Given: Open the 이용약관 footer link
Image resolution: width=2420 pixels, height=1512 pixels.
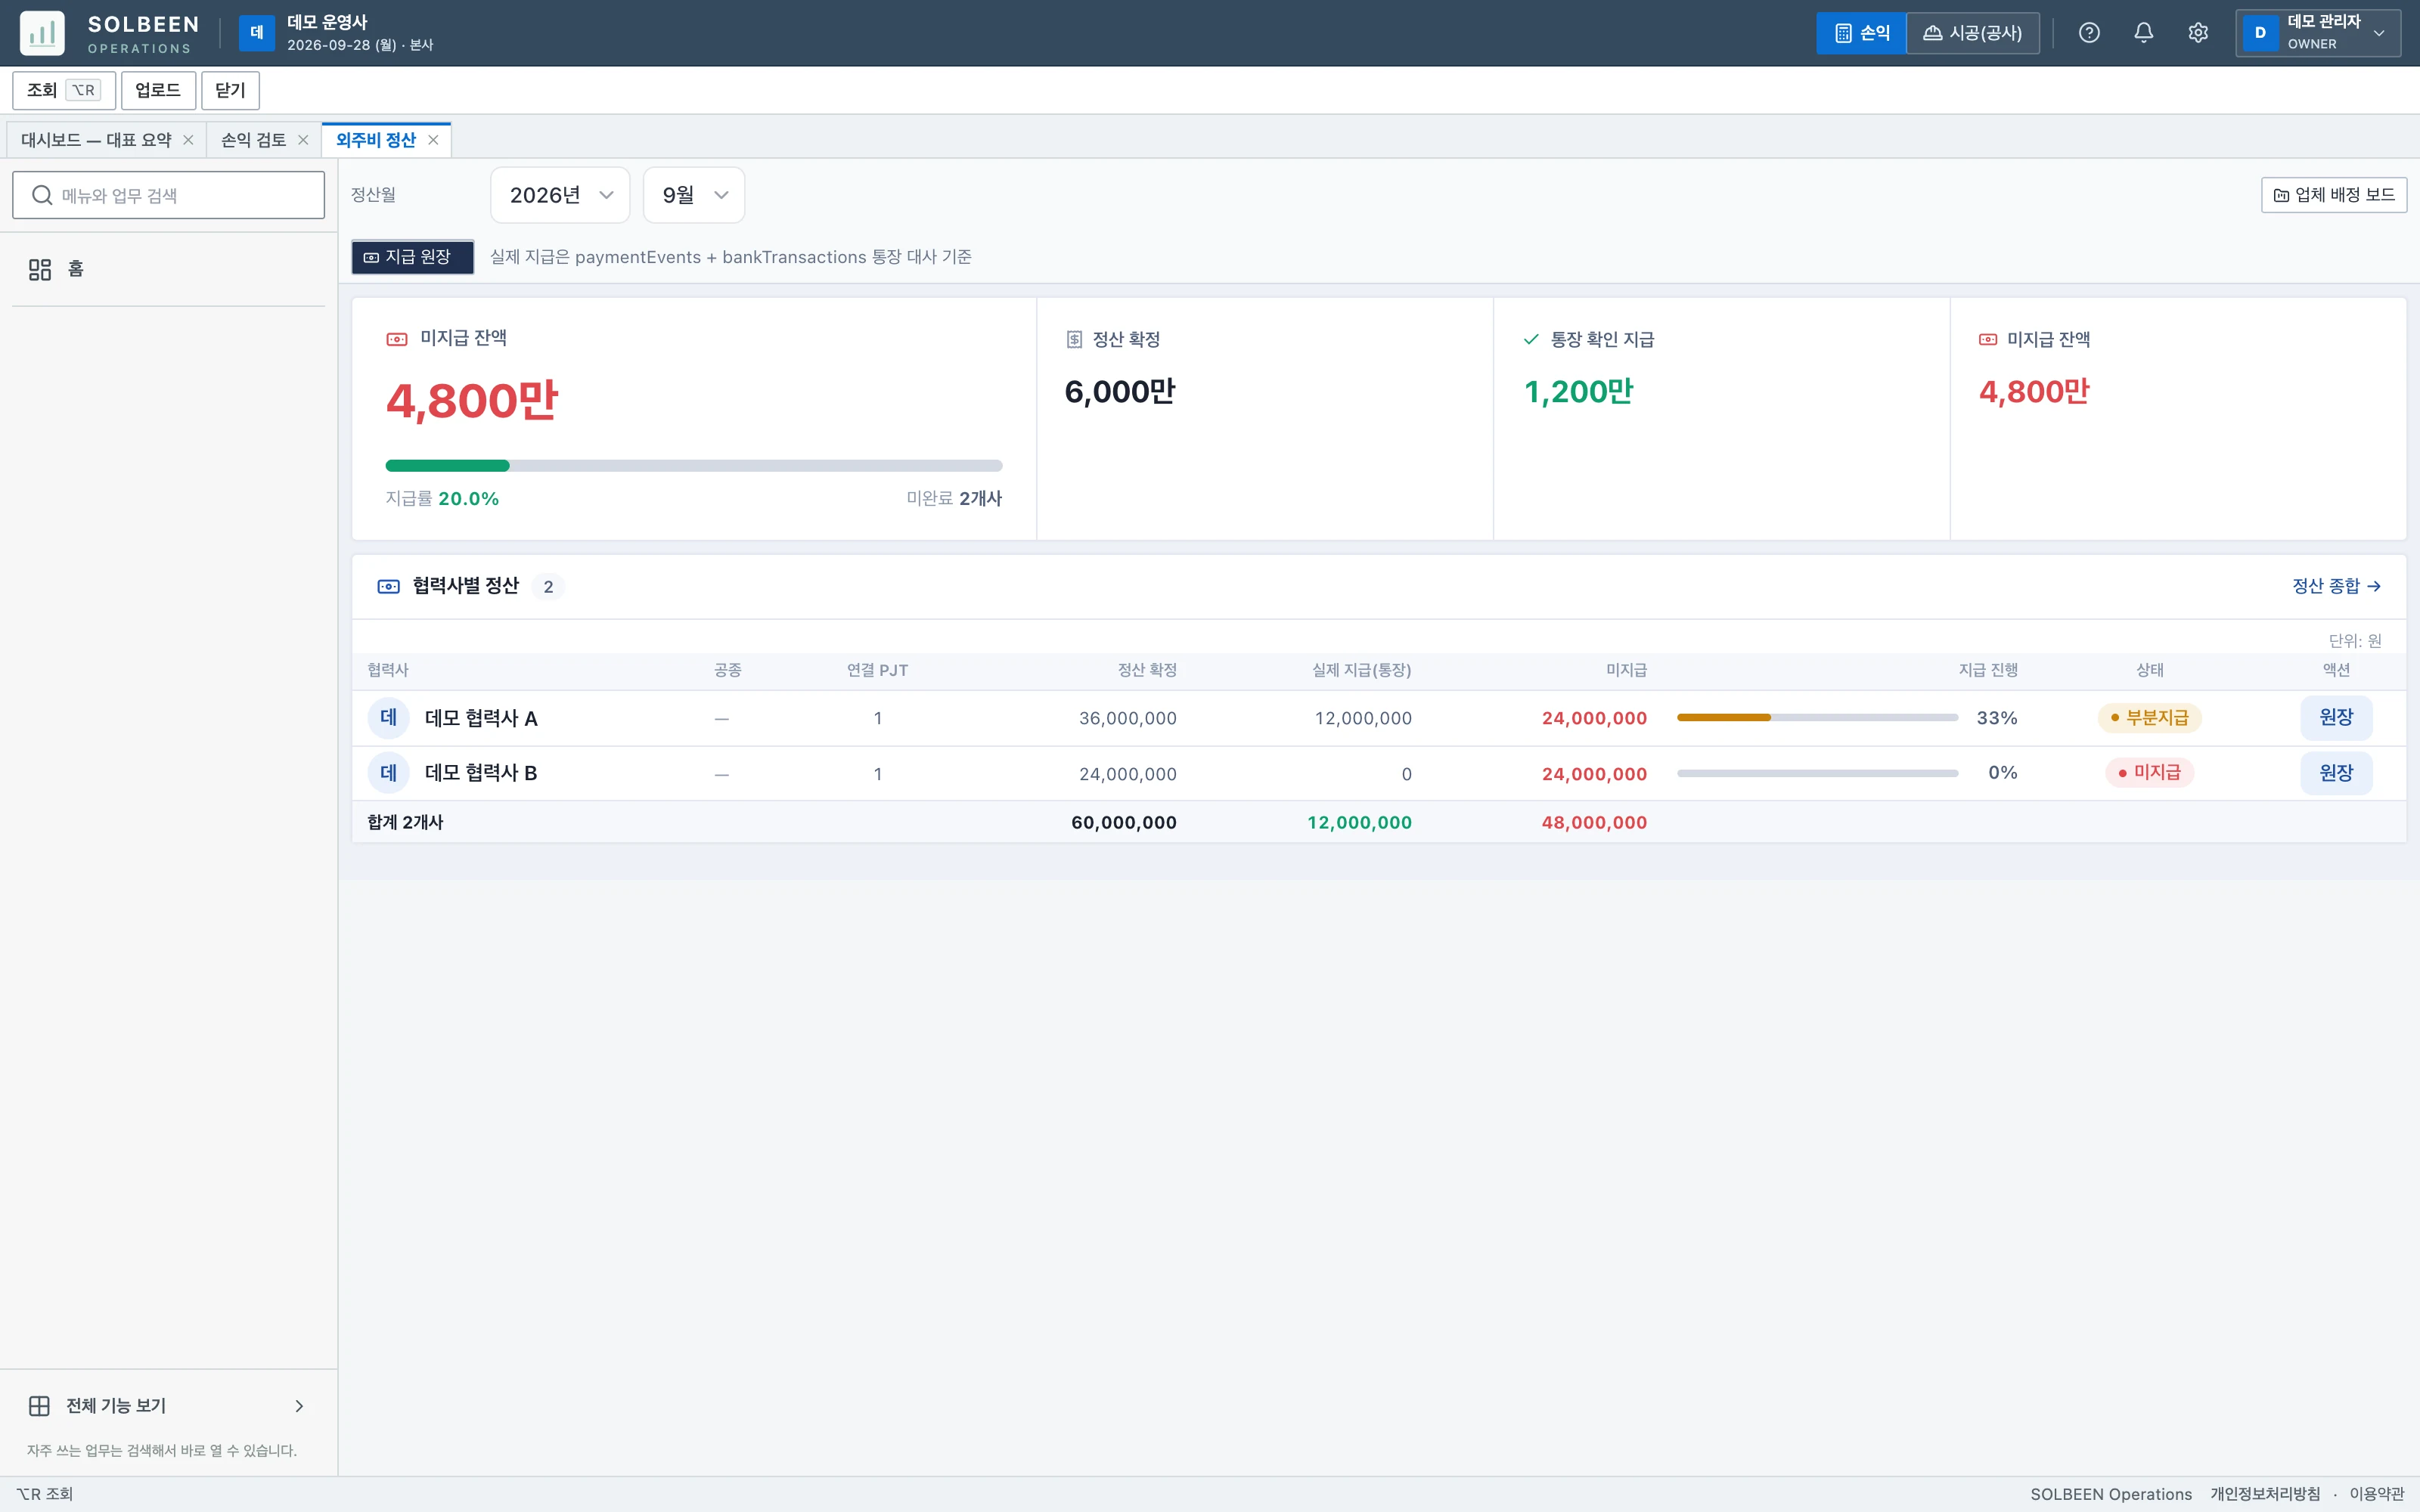Looking at the screenshot, I should click(2376, 1494).
